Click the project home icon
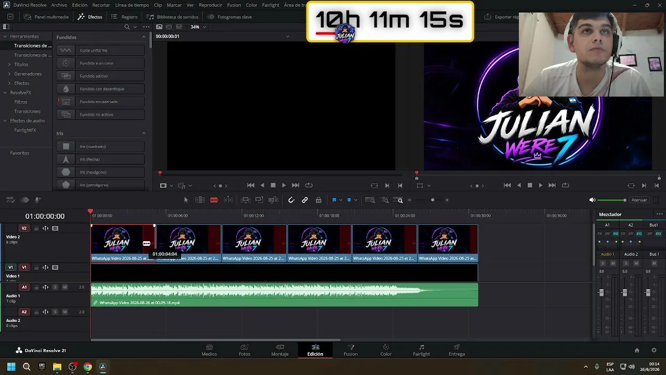 pos(637,351)
